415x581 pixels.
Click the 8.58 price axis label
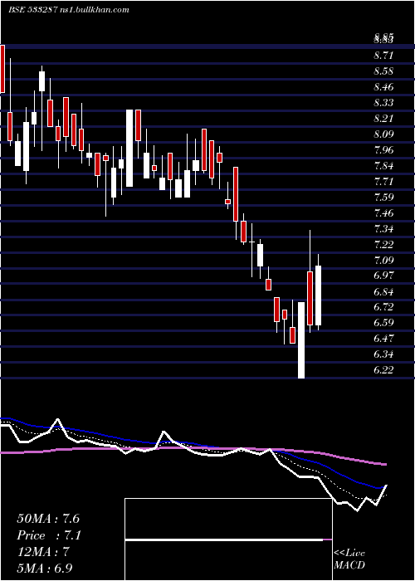(x=383, y=71)
